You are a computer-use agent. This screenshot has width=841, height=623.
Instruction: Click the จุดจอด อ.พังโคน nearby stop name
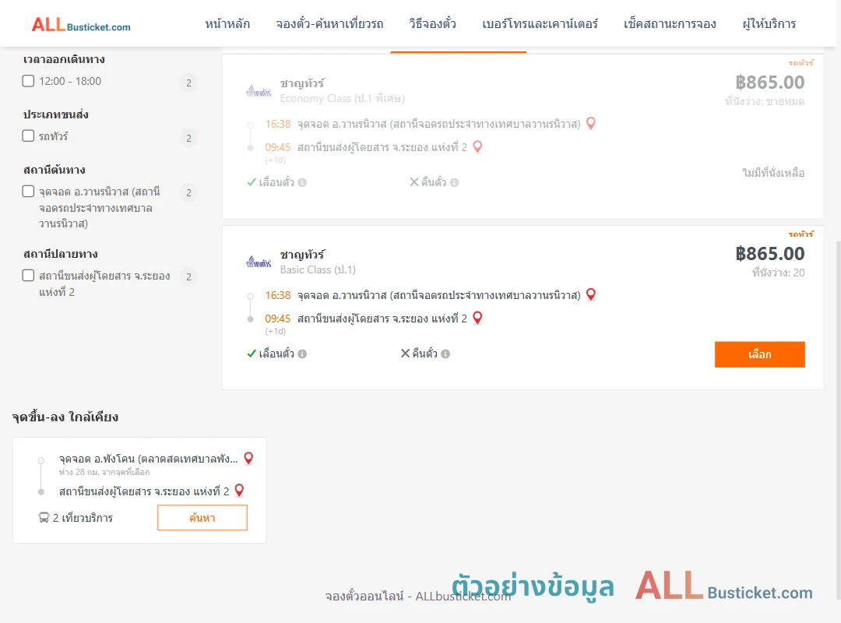click(x=148, y=459)
